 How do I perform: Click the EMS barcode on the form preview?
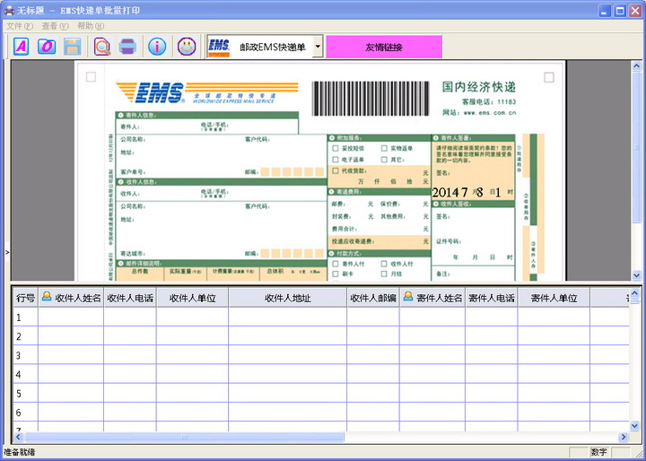[x=371, y=99]
